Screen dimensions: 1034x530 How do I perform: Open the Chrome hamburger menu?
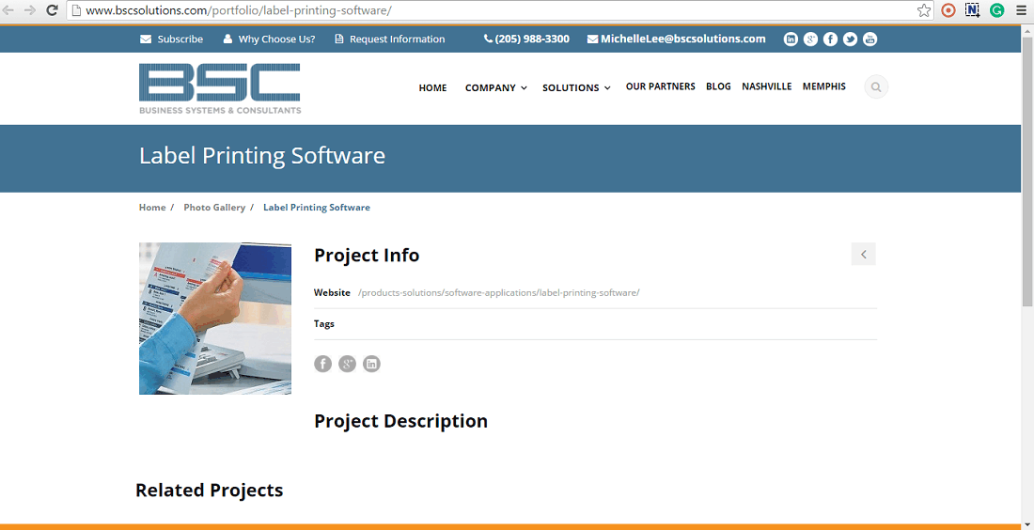[1021, 10]
